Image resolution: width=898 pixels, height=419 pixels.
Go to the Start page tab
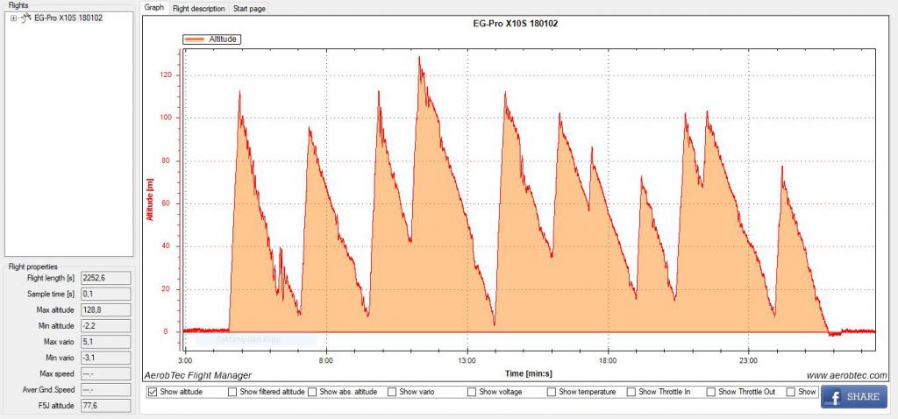[249, 8]
